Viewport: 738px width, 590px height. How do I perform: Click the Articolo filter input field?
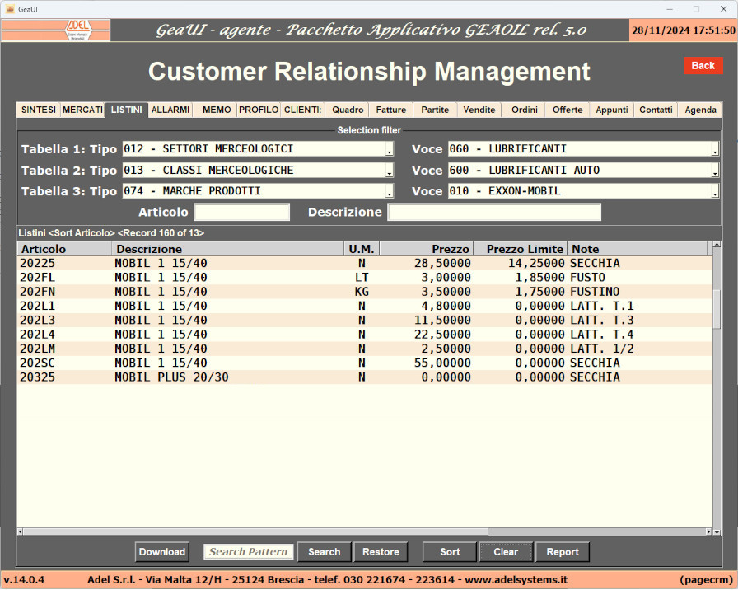click(x=242, y=213)
